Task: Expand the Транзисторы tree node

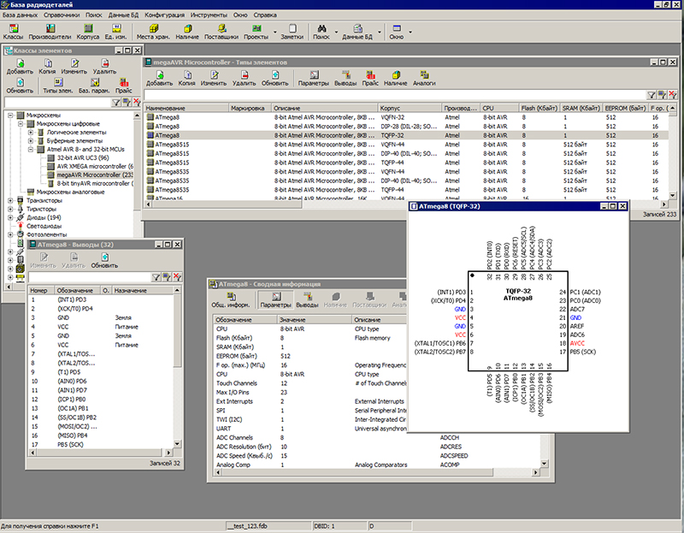Action: click(x=10, y=201)
